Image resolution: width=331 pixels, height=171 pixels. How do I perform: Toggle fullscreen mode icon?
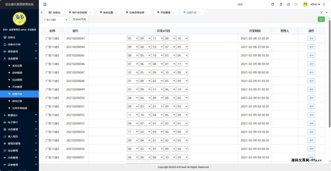click(296, 4)
